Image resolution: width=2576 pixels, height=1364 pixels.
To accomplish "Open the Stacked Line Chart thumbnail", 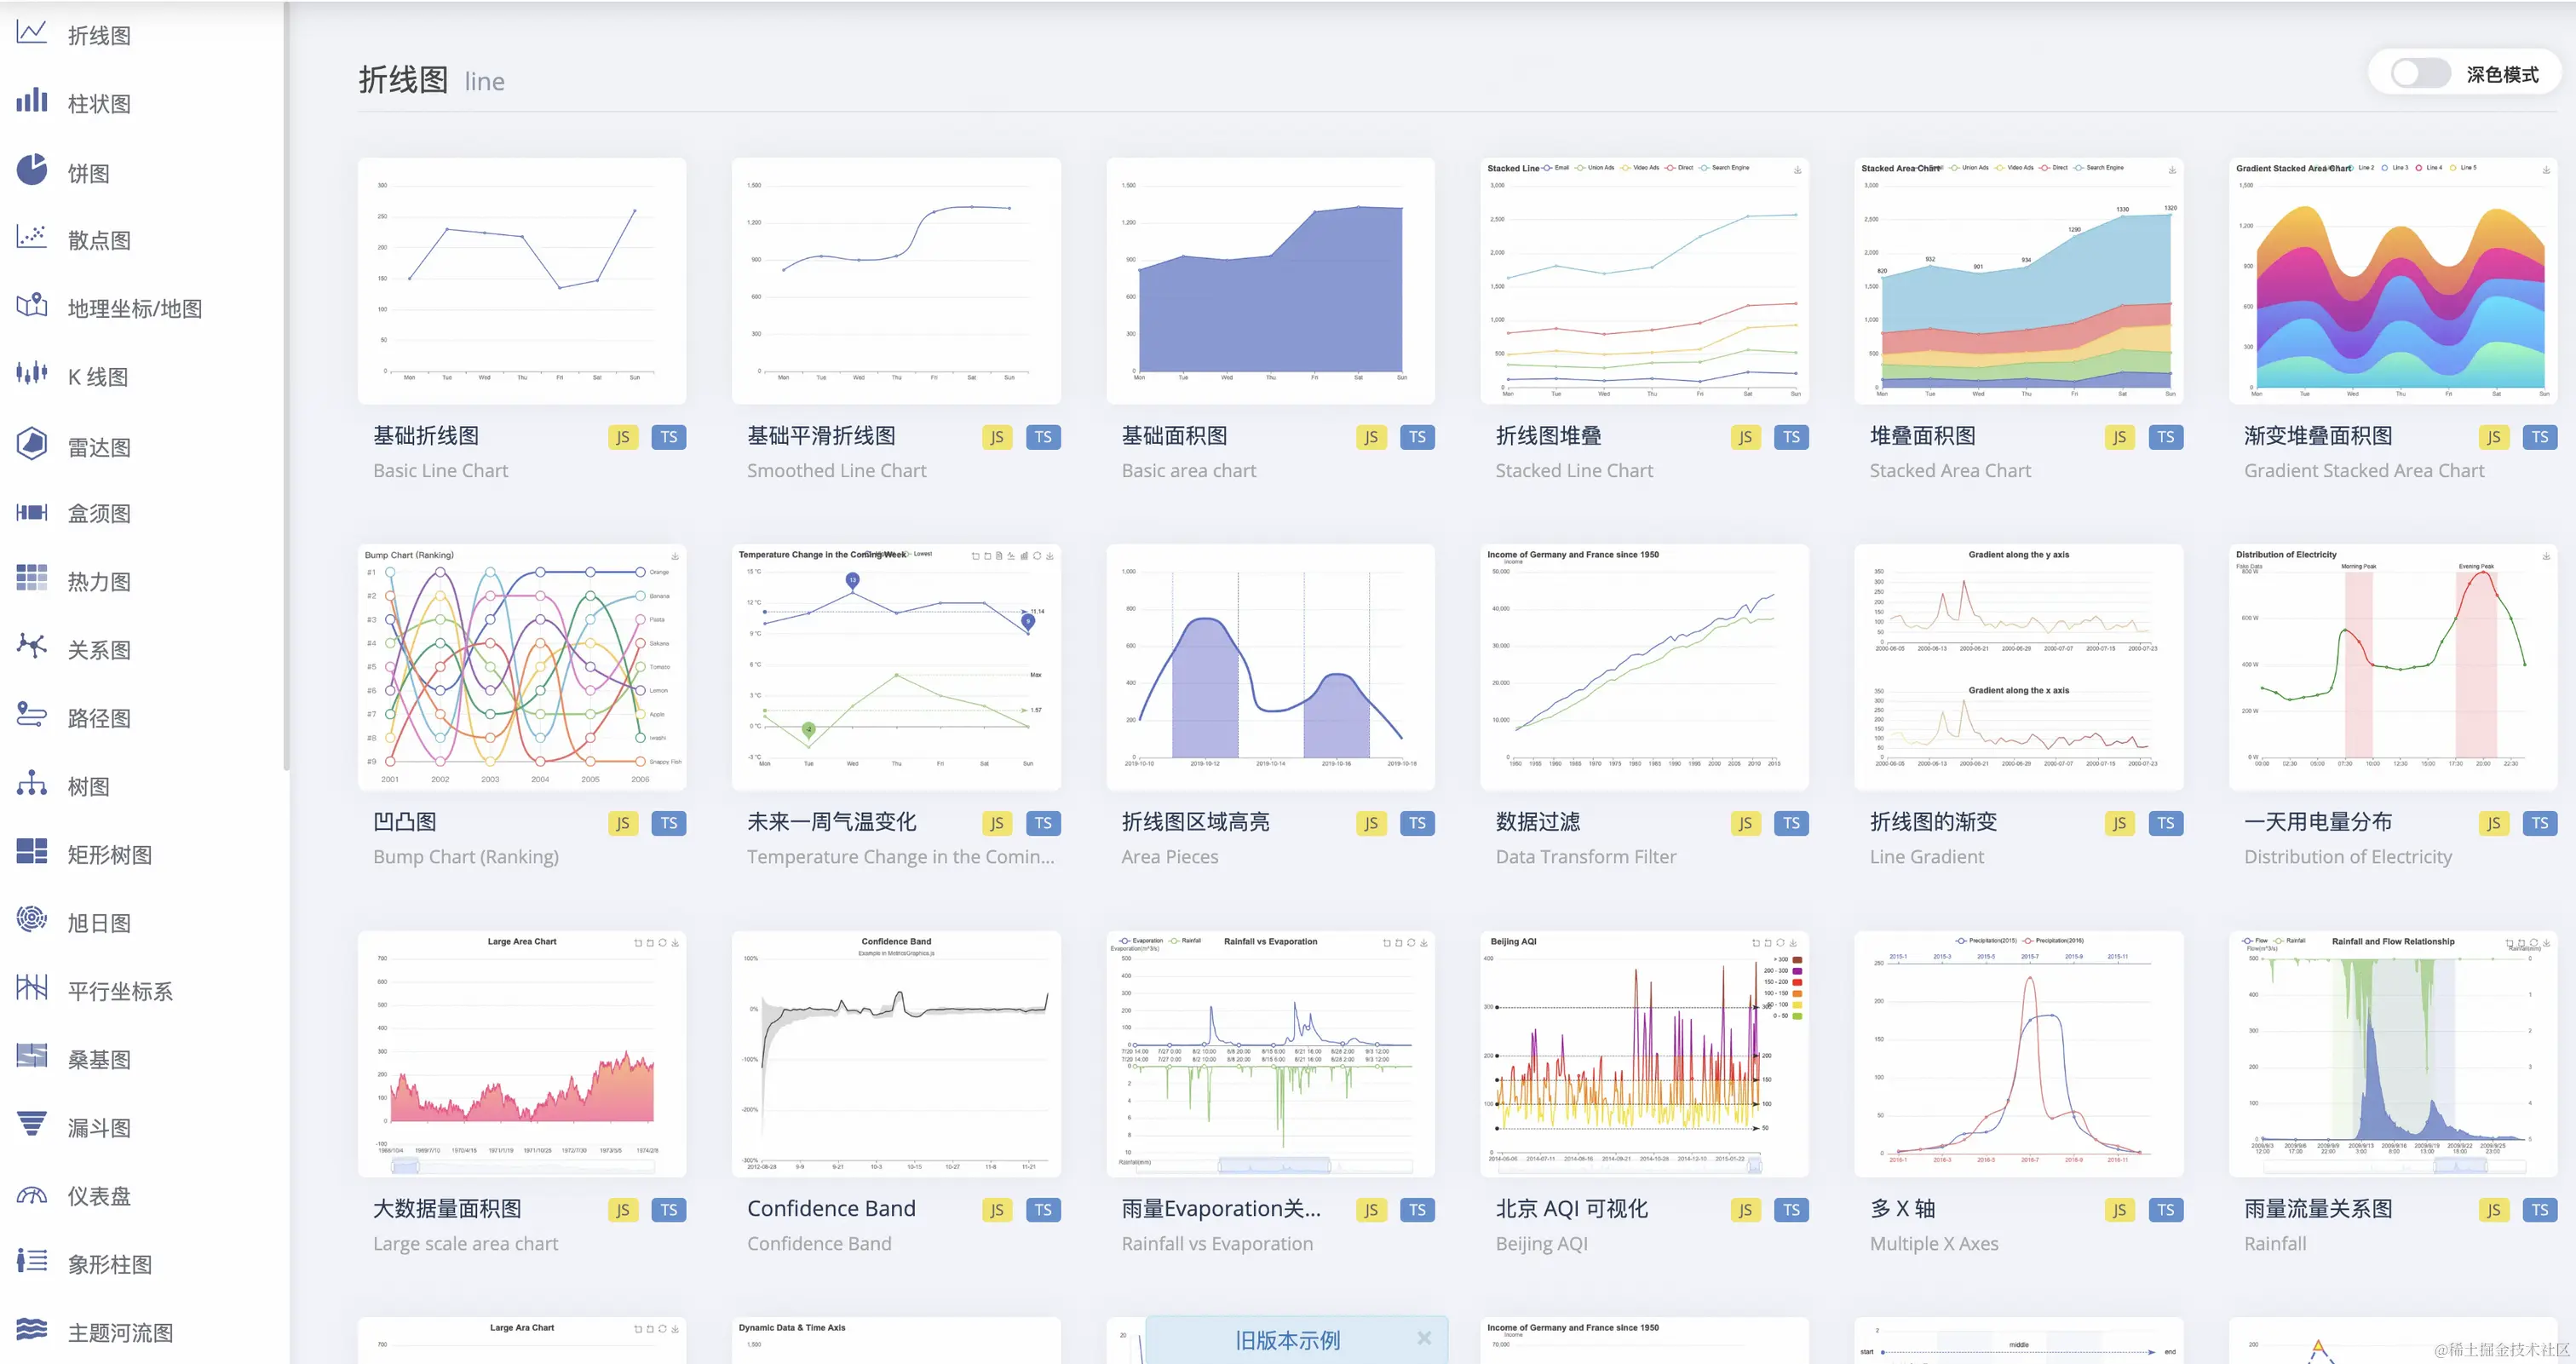I will coord(1644,280).
